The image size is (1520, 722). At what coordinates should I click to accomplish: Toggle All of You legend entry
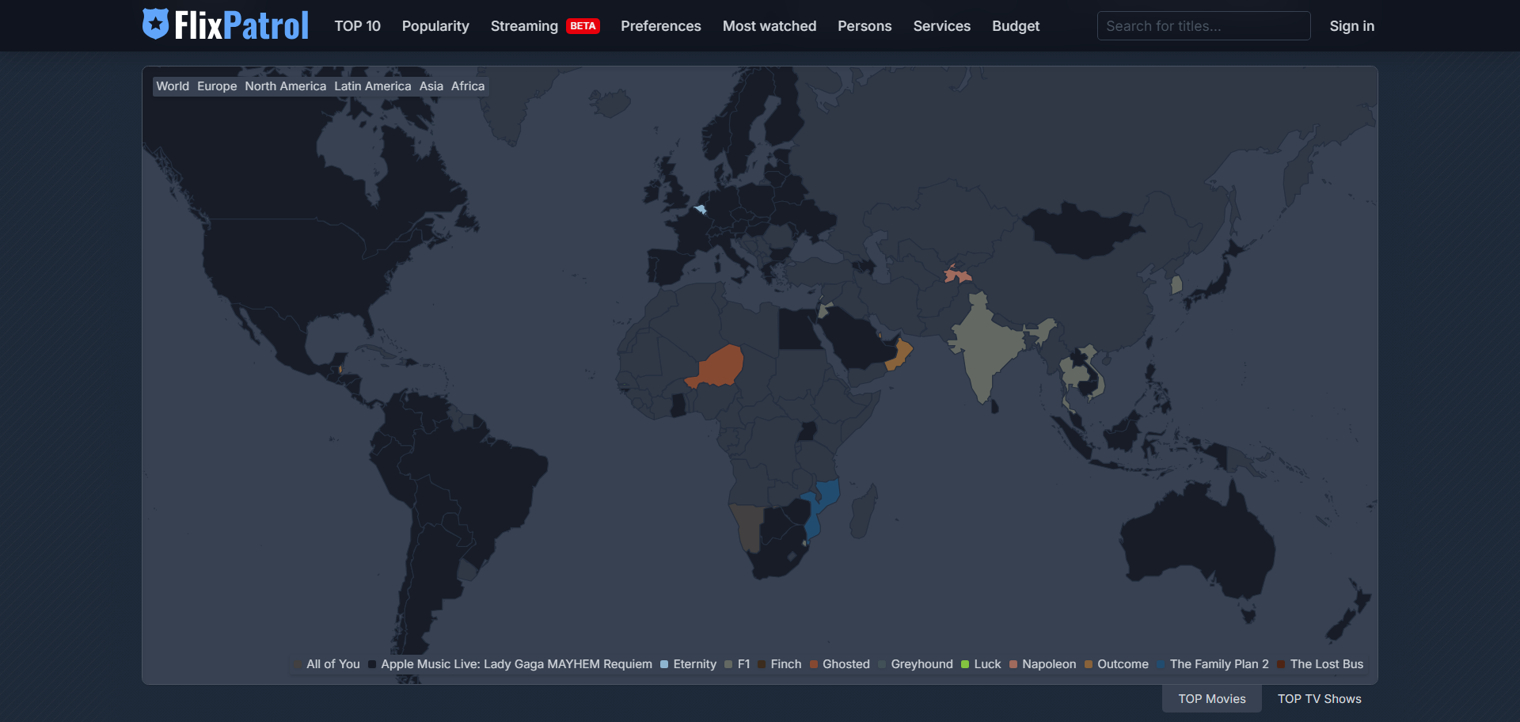pos(327,664)
